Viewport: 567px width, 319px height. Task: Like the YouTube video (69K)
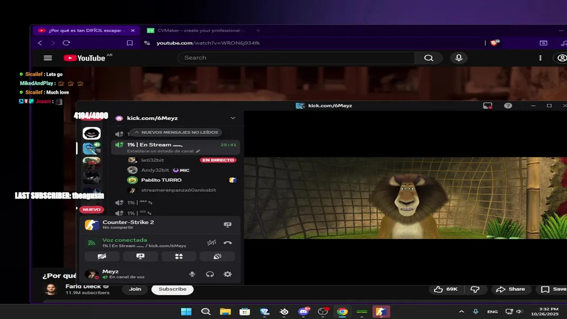pos(445,289)
